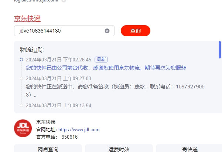Open the https://www.jdl.com official site link
This screenshot has height=152, width=222.
79,129
